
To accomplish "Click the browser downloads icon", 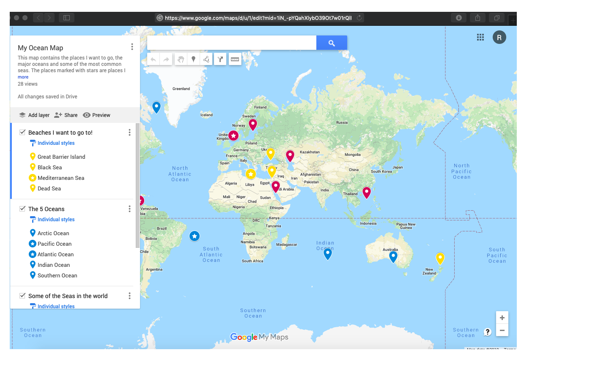I will [x=459, y=18].
